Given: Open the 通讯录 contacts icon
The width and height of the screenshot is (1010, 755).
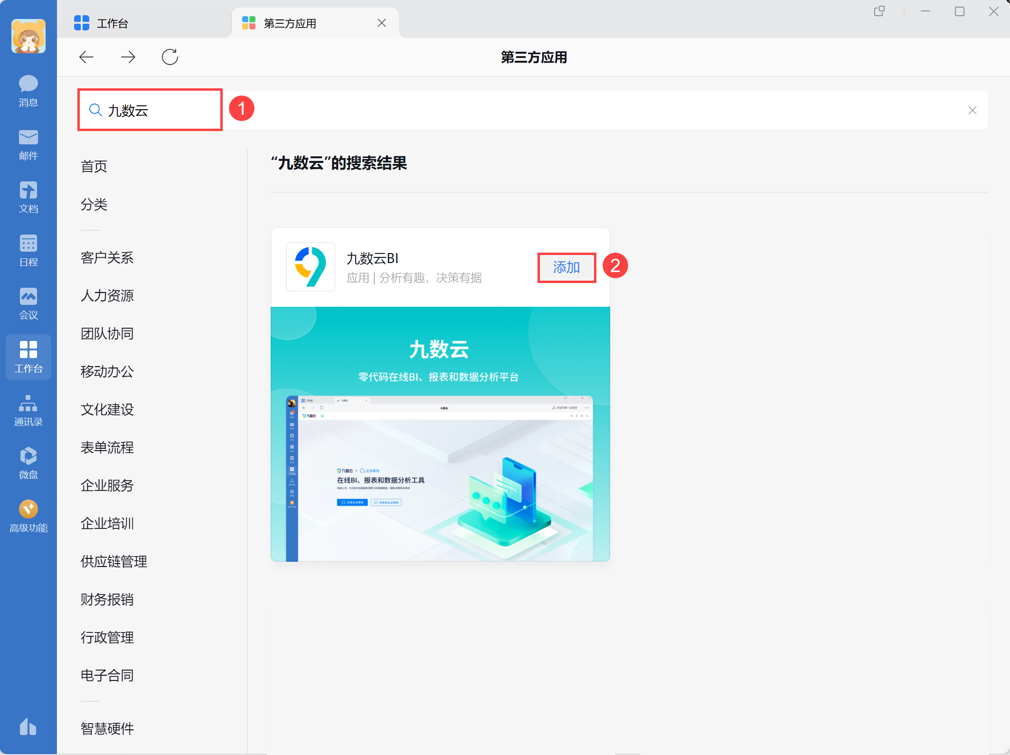Looking at the screenshot, I should (x=28, y=410).
